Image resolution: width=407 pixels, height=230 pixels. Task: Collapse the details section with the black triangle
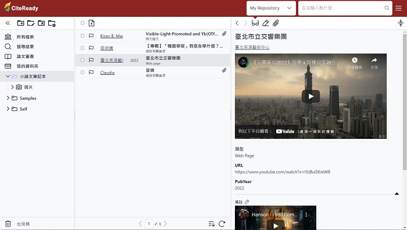(x=397, y=193)
